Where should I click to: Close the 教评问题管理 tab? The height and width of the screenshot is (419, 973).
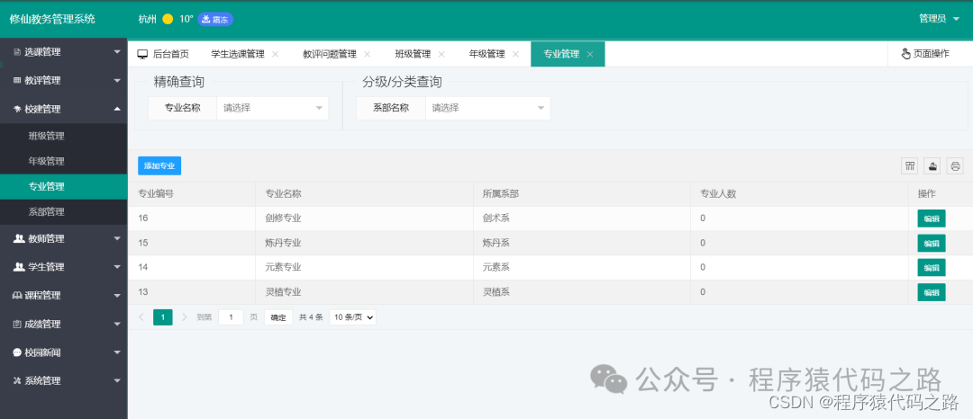pos(367,55)
